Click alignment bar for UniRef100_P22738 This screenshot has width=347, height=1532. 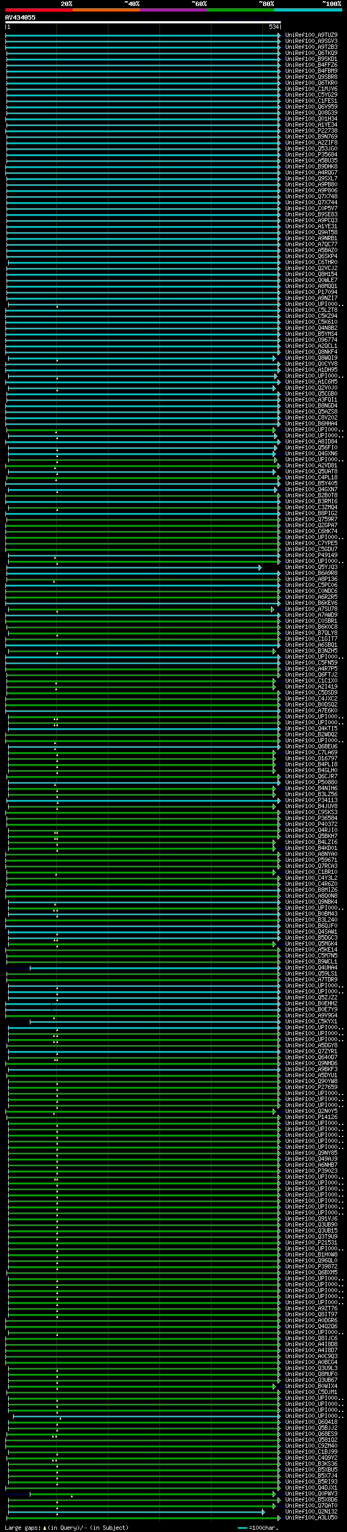click(143, 131)
